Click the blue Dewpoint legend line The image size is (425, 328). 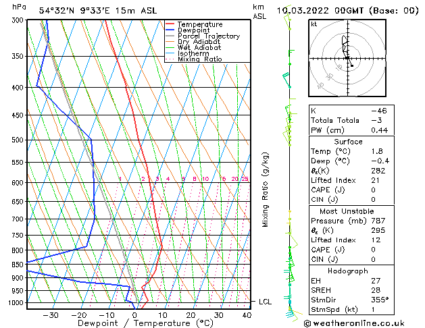pyautogui.click(x=170, y=30)
